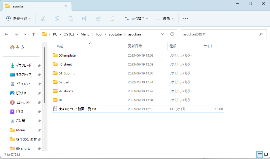Viewport: 270px width, 159px height.
Task: Click the folder icon at address bar start
Action: pyautogui.click(x=45, y=34)
